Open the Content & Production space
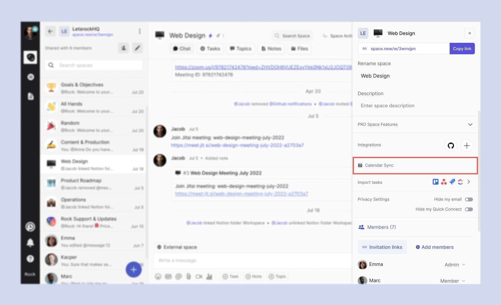The width and height of the screenshot is (501, 305). 93,146
